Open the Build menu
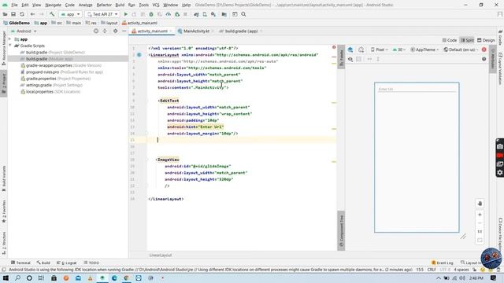Viewport: 504px width, 283px height. click(x=120, y=5)
